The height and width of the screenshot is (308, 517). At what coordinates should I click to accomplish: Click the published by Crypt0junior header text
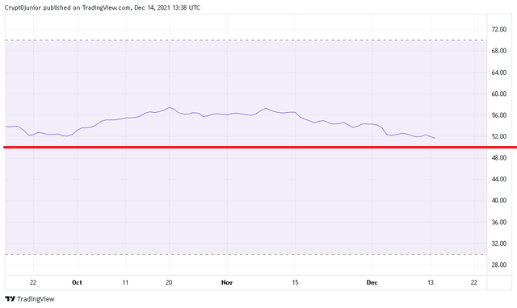[x=103, y=7]
